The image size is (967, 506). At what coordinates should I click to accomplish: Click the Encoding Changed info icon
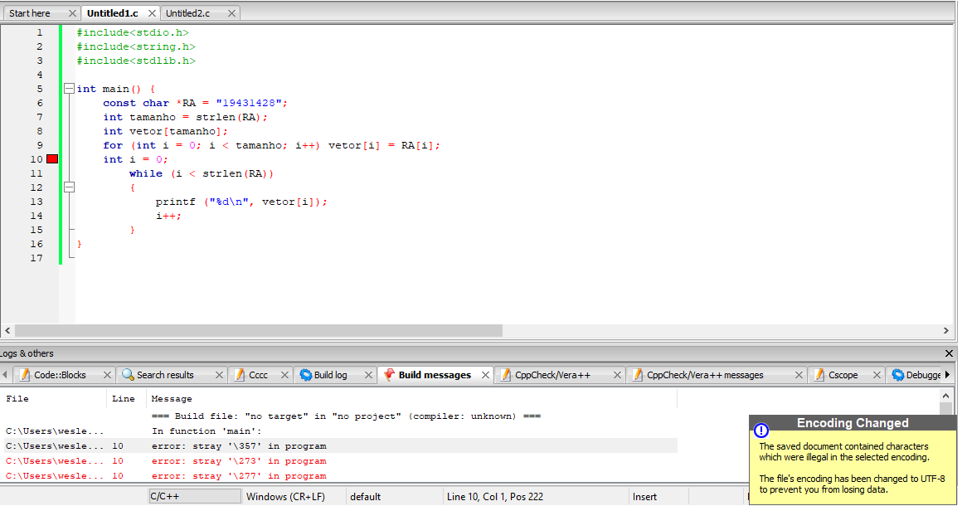(x=761, y=430)
